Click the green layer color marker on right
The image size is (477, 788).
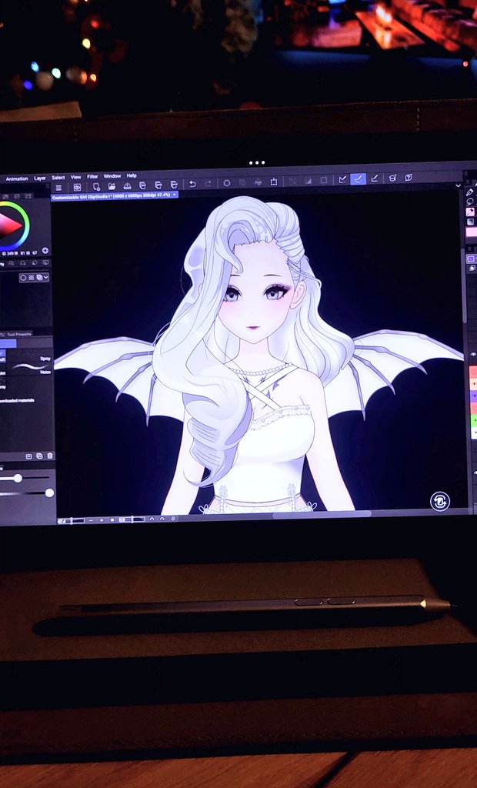[473, 419]
